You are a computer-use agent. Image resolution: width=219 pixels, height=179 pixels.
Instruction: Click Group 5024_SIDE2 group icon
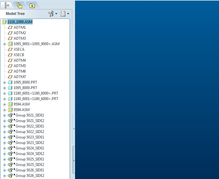(10, 154)
